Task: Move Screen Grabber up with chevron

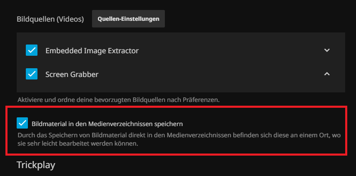Action: pos(327,74)
